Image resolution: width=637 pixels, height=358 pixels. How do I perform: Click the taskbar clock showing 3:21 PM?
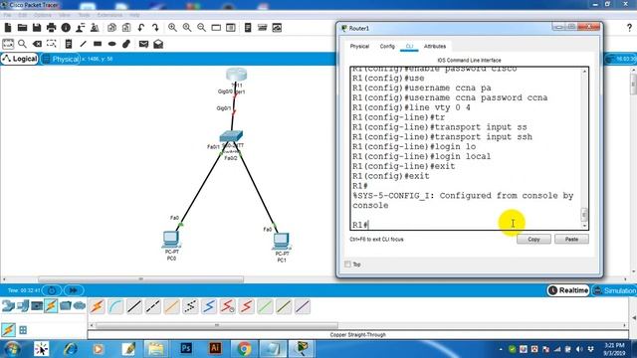click(x=615, y=349)
